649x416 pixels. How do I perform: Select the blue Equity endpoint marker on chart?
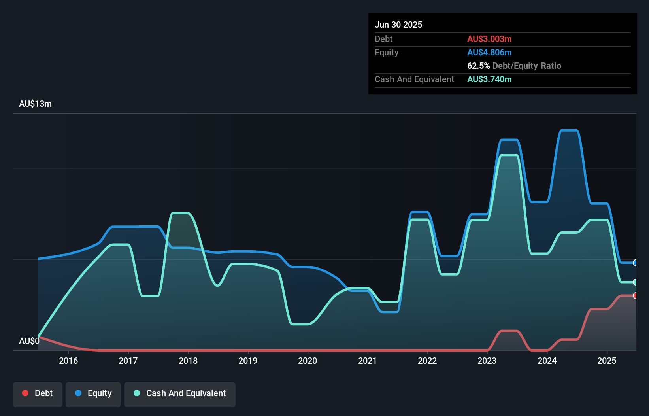(x=635, y=263)
